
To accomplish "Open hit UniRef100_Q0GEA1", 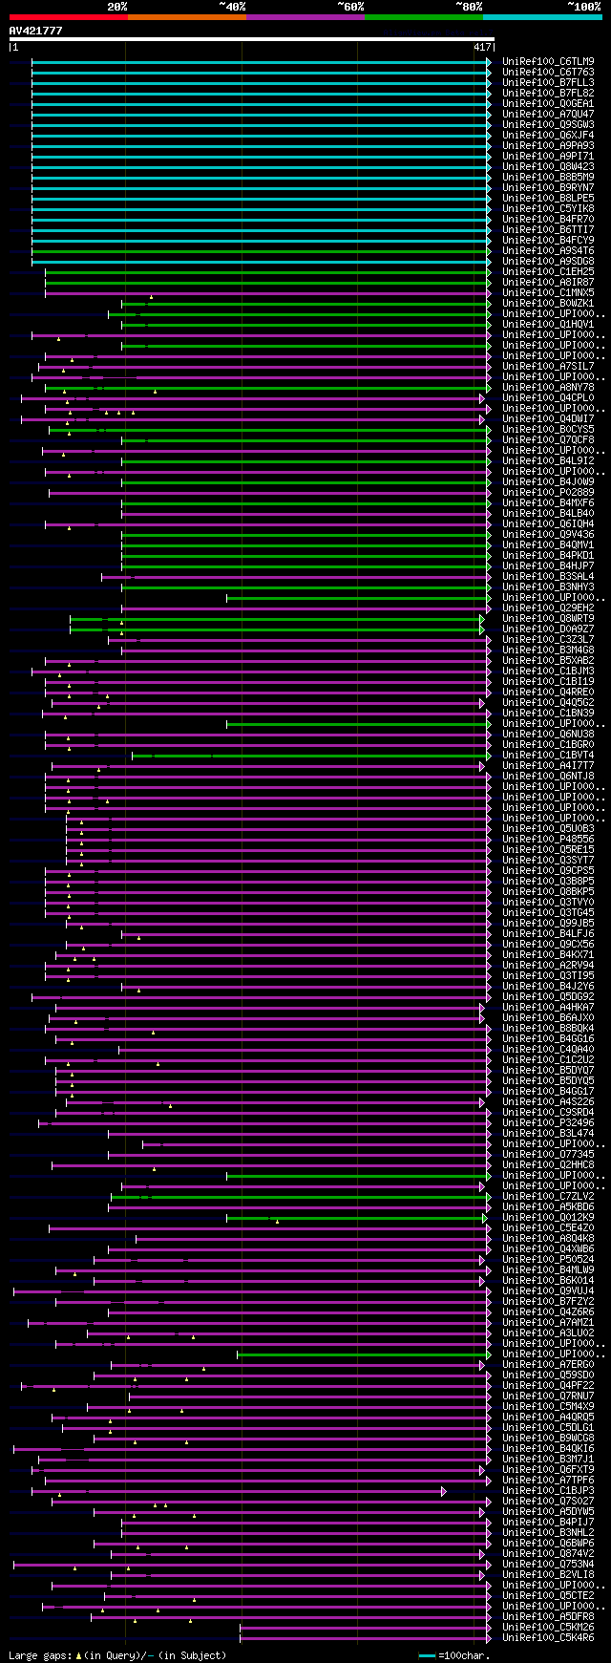I will (x=548, y=104).
